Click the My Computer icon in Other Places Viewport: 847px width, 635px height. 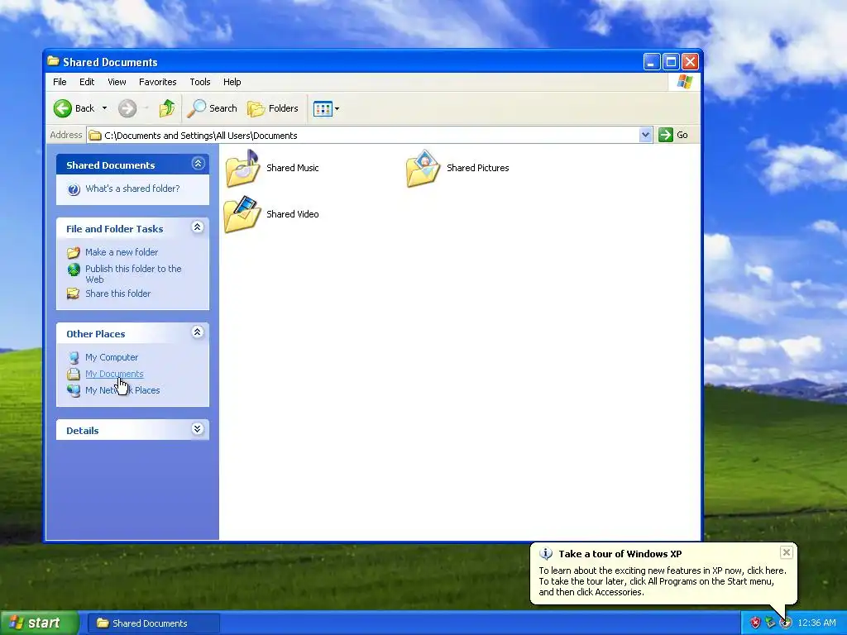pos(74,357)
